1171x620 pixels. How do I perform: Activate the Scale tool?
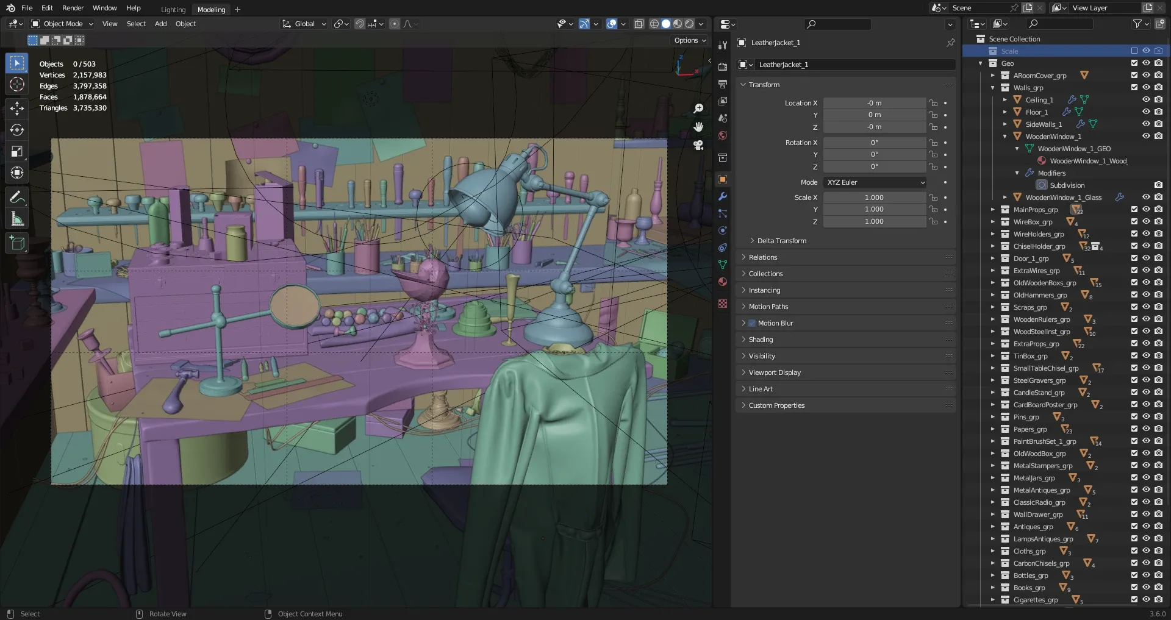pos(17,151)
